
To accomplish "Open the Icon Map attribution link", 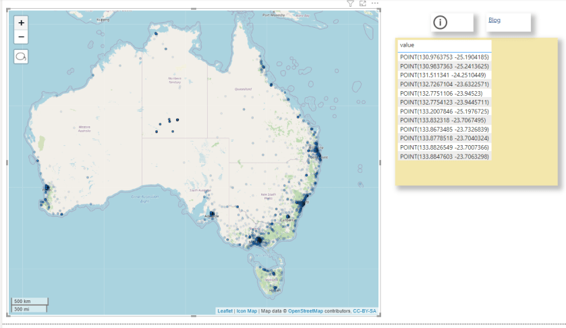I will click(246, 311).
